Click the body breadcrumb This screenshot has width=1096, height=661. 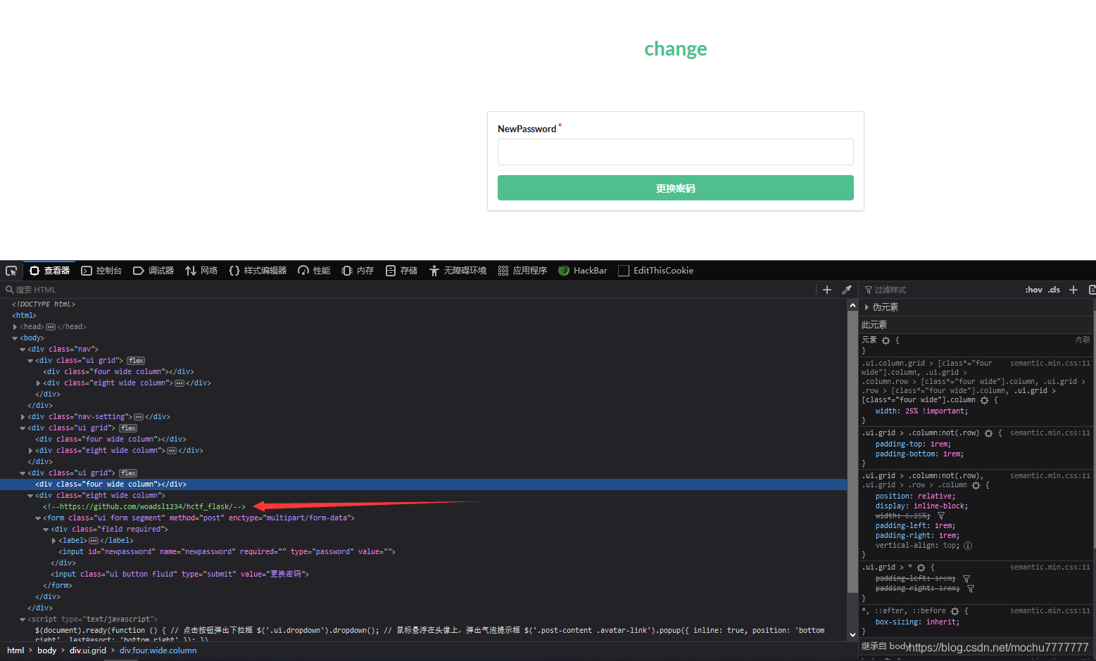[47, 650]
